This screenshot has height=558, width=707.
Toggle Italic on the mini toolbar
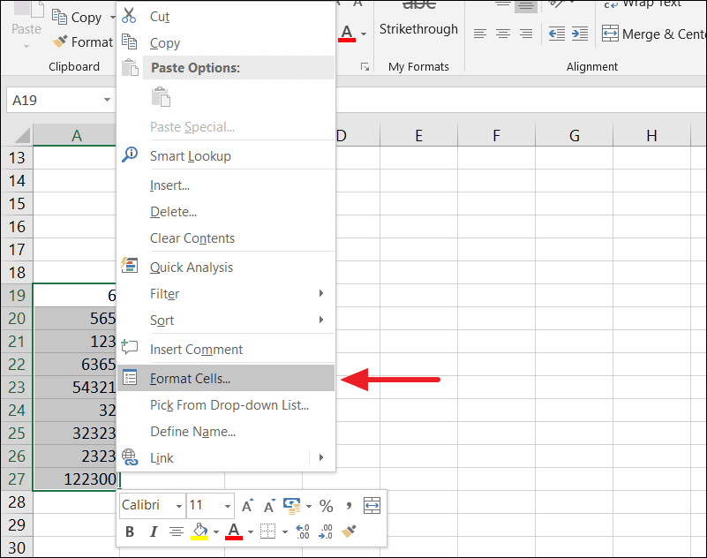154,530
